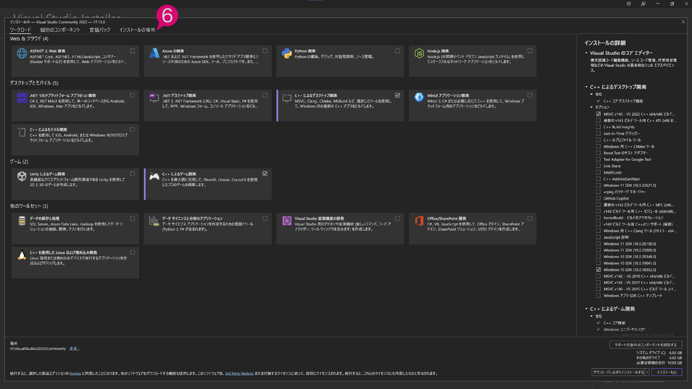Check the GitHub Copilot option
692x389 pixels.
pyautogui.click(x=598, y=198)
